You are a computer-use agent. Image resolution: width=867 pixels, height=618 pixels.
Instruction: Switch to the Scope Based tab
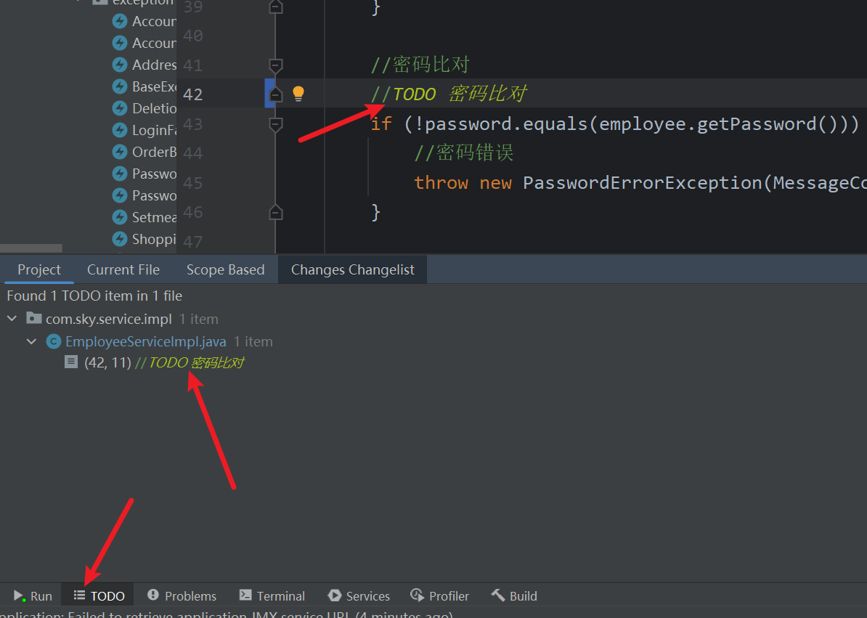(x=225, y=269)
